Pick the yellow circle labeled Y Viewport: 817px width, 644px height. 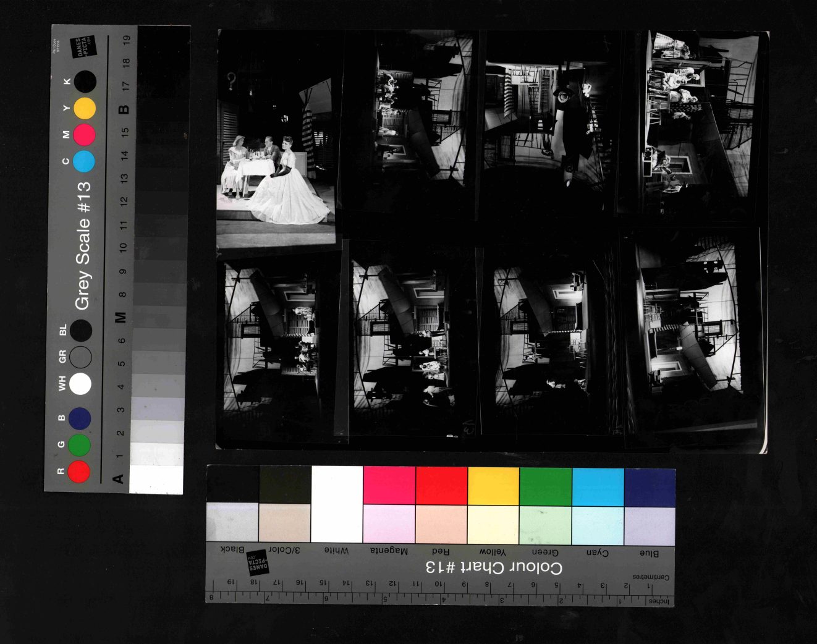[85, 108]
